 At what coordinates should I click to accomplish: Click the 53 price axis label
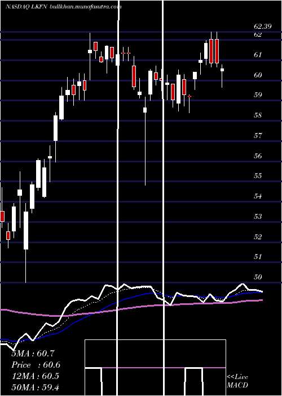click(x=258, y=217)
